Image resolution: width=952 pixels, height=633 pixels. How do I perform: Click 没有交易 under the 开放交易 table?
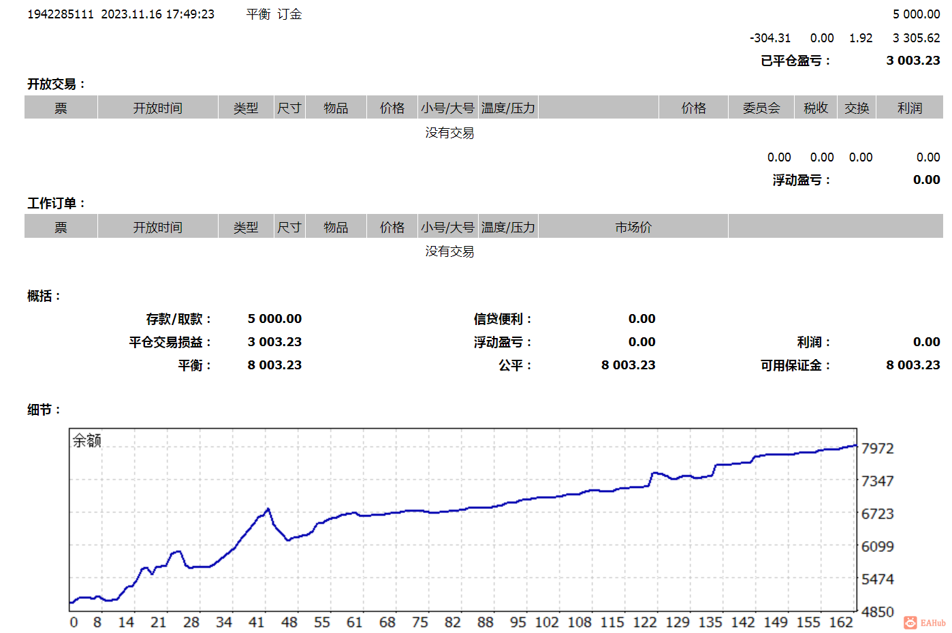pos(449,132)
